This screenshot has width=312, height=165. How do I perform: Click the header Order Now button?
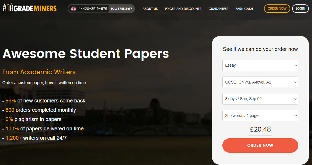(277, 8)
